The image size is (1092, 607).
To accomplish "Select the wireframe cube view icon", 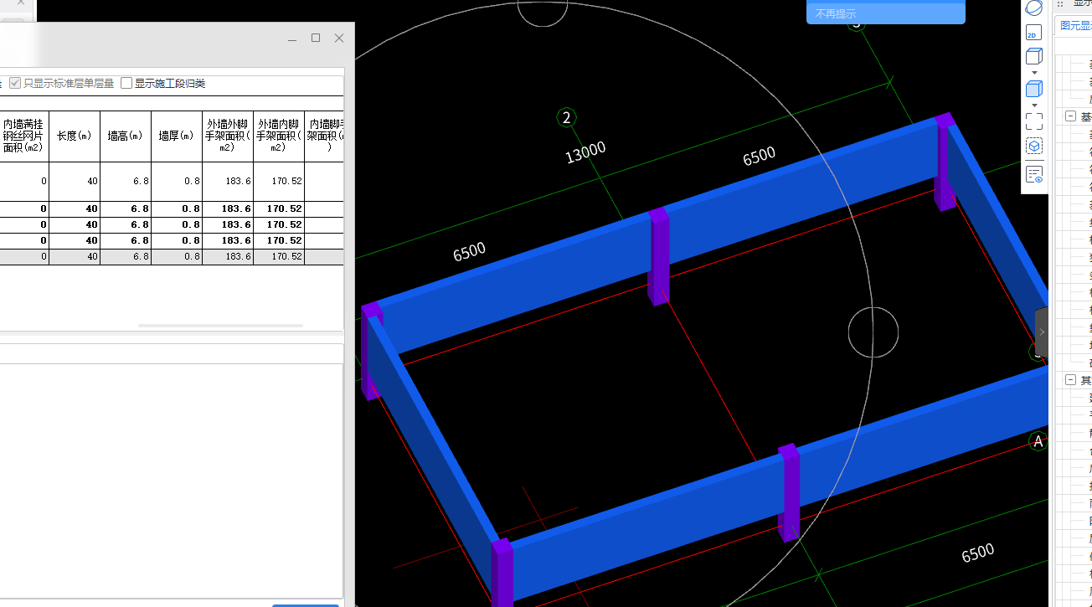I will pos(1034,56).
